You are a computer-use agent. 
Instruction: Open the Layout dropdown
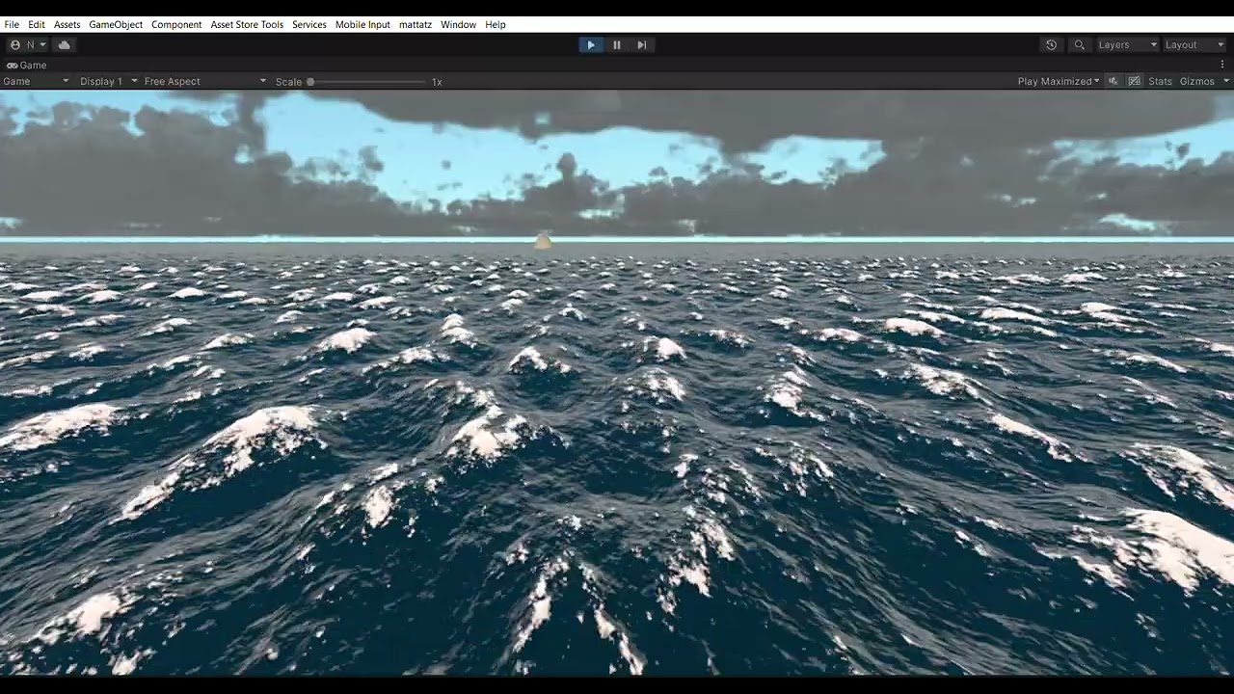coord(1193,45)
